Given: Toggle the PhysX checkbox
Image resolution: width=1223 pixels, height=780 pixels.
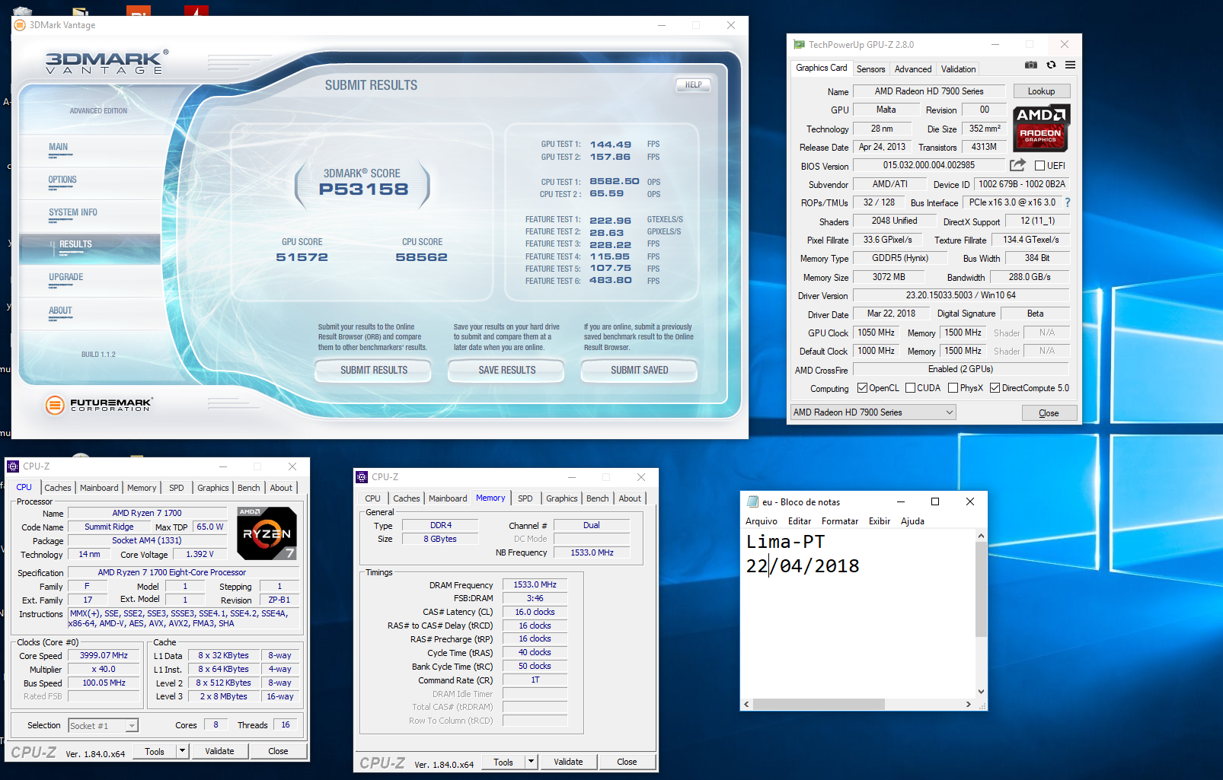Looking at the screenshot, I should coord(953,388).
